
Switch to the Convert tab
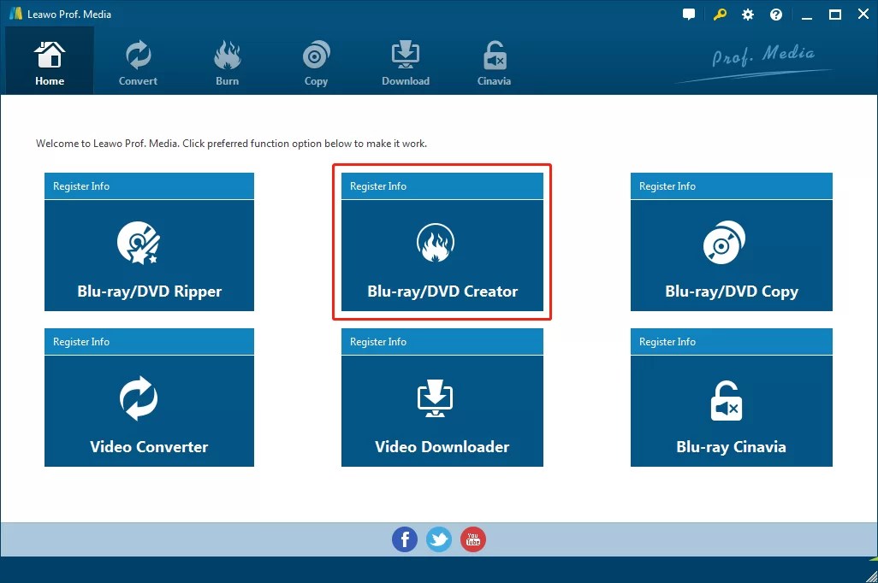point(138,60)
